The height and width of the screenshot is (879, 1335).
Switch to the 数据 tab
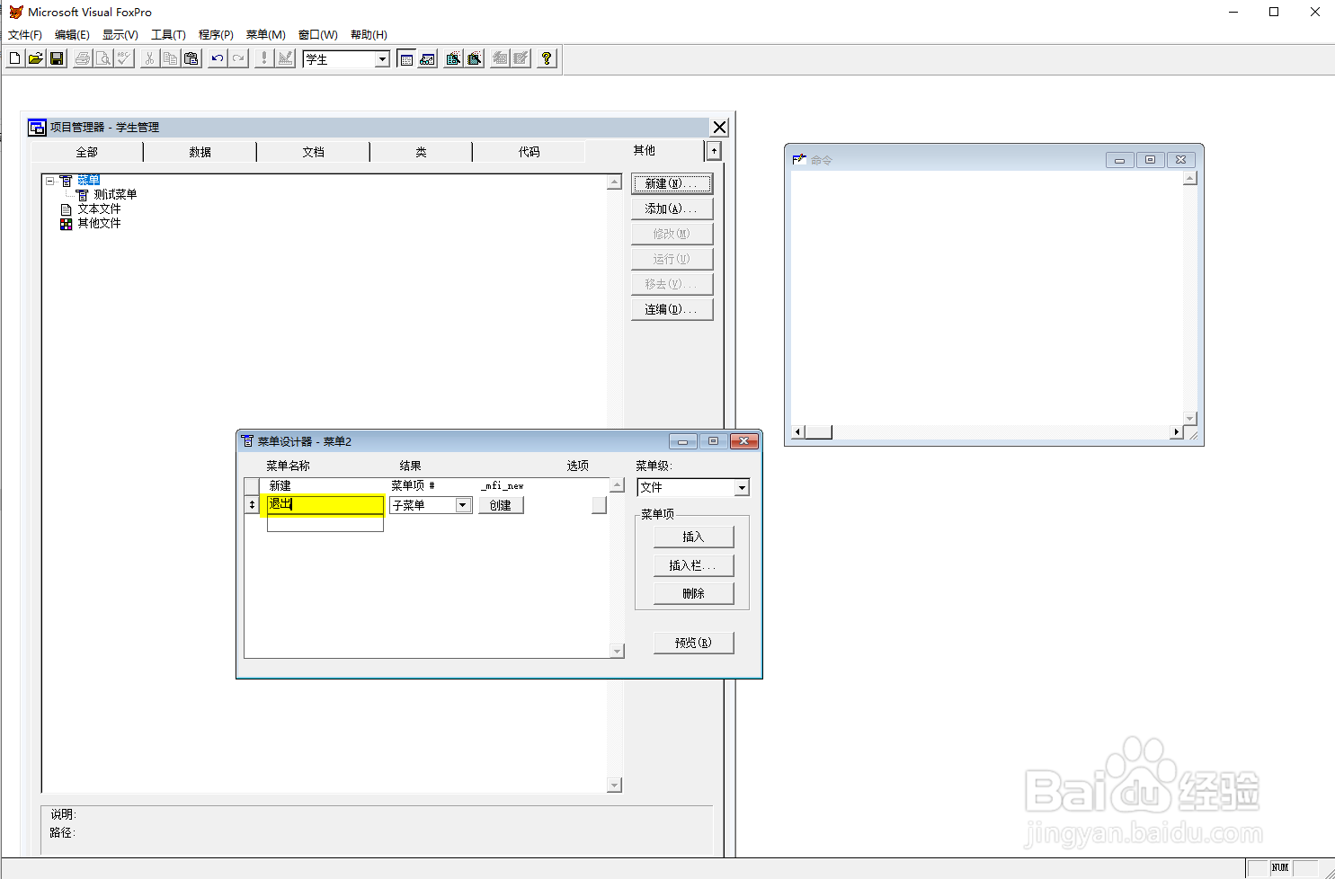(200, 152)
